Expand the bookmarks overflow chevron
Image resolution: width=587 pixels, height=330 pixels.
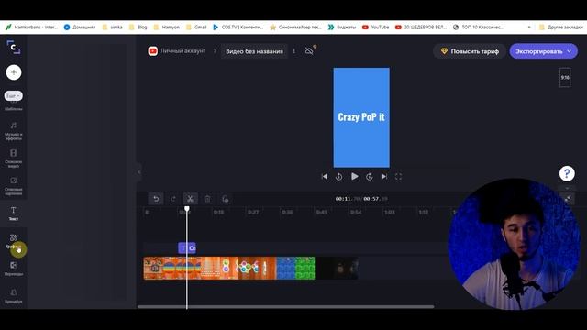529,27
